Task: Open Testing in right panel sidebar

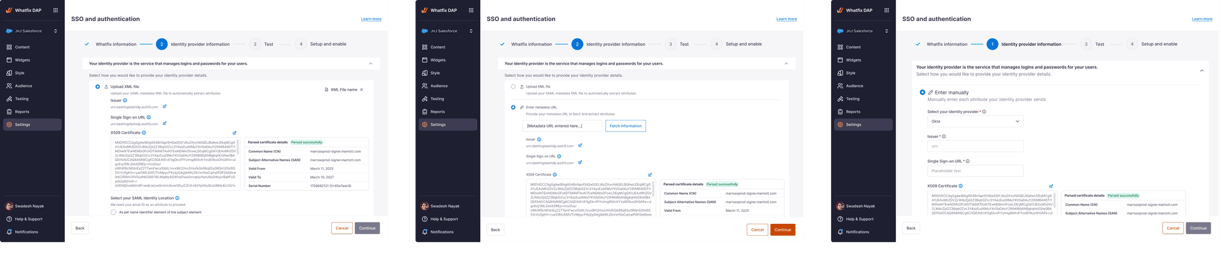Action: point(863,99)
